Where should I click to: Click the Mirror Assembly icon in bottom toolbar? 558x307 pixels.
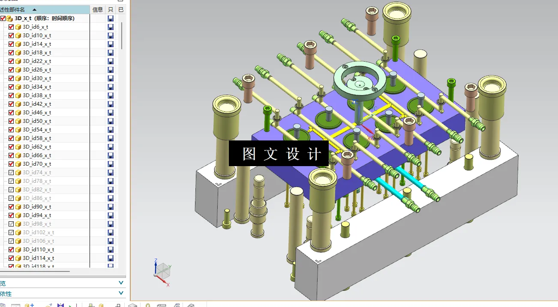click(60, 305)
